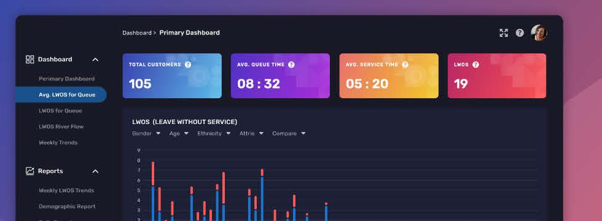
Task: Open LWOS for Queue sidebar item
Action: (60, 110)
